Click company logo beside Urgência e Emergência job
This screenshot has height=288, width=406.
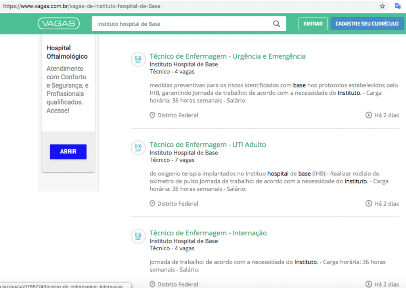(138, 59)
